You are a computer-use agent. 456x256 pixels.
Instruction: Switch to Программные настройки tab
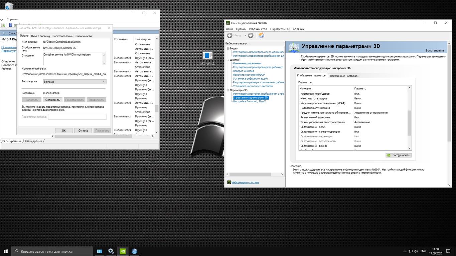pyautogui.click(x=343, y=76)
